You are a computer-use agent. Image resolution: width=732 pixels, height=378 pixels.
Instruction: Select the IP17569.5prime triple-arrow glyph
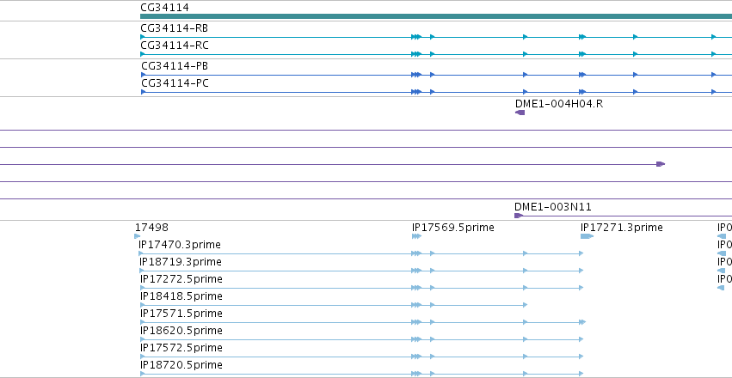[x=416, y=236]
